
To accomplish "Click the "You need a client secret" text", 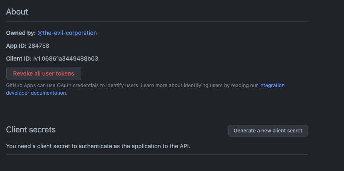I will click(41, 146).
